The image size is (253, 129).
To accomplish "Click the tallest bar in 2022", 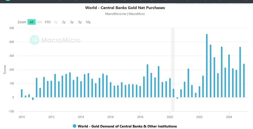I will point(207,66).
